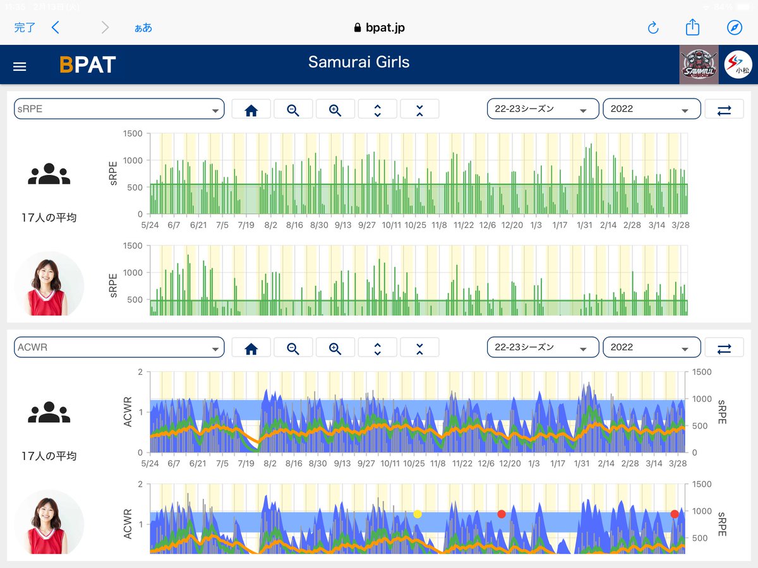Expand sRPE panel rows vertically
Screen dimensions: 758x568
[x=378, y=109]
